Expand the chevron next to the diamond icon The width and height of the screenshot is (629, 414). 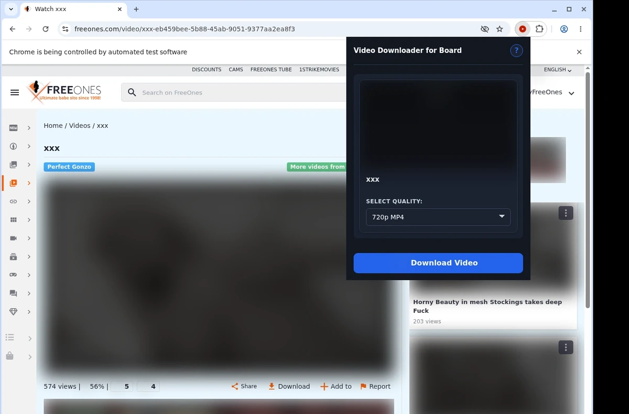pyautogui.click(x=29, y=311)
